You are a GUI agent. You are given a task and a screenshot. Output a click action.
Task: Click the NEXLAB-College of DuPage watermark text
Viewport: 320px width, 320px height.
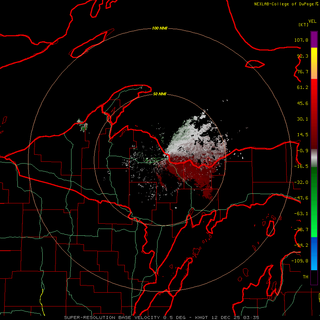point(286,4)
